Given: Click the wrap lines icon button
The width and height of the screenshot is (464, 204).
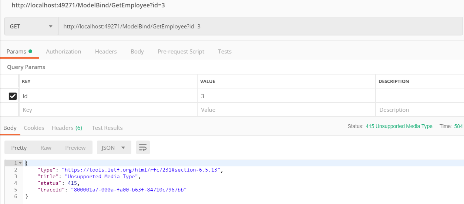Looking at the screenshot, I should pyautogui.click(x=143, y=148).
